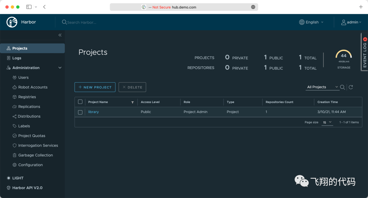Click the address bar ellipsis icon
The height and width of the screenshot is (198, 368).
[x=253, y=7]
